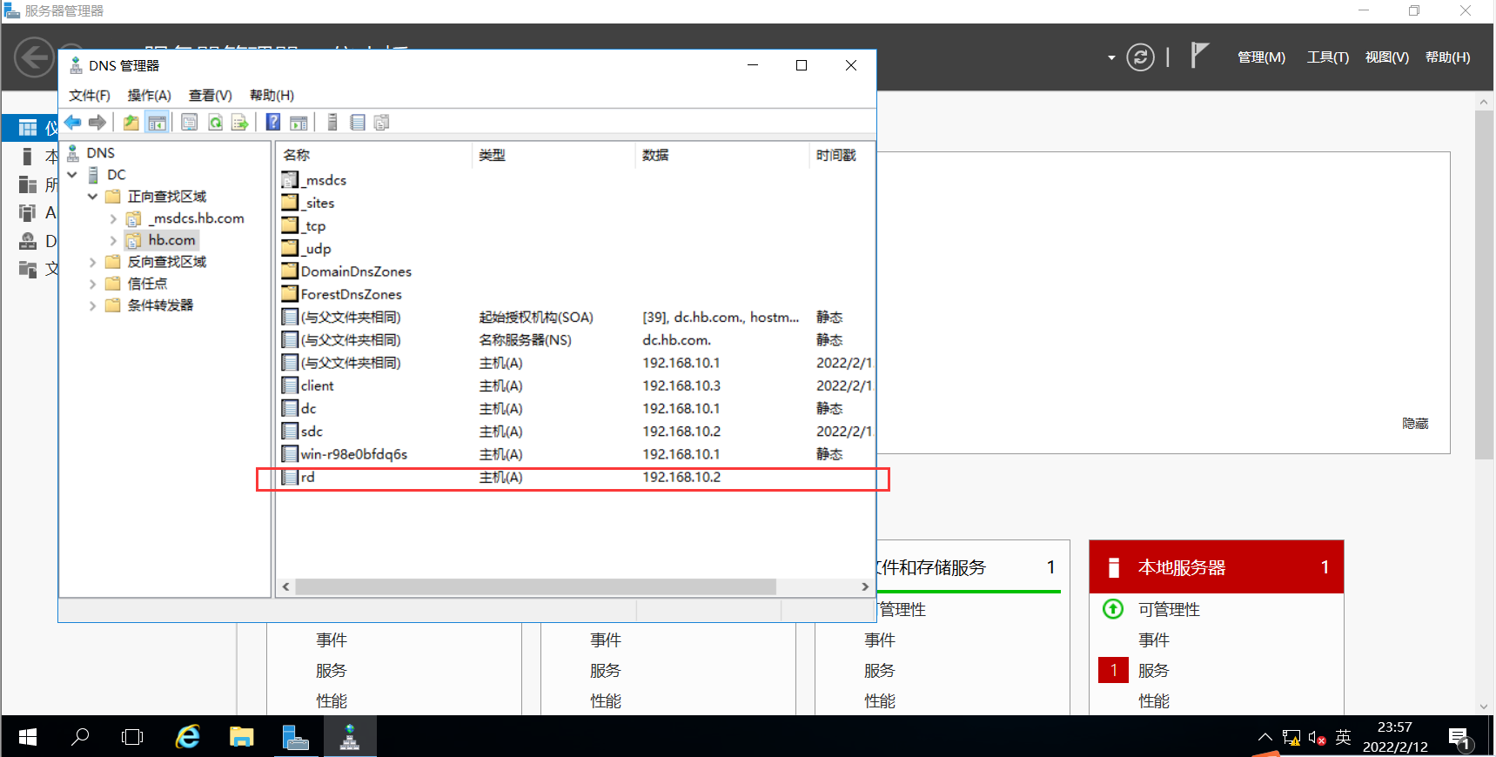Expand the 条件转发器 folder
Image resolution: width=1496 pixels, height=757 pixels.
pyautogui.click(x=93, y=305)
